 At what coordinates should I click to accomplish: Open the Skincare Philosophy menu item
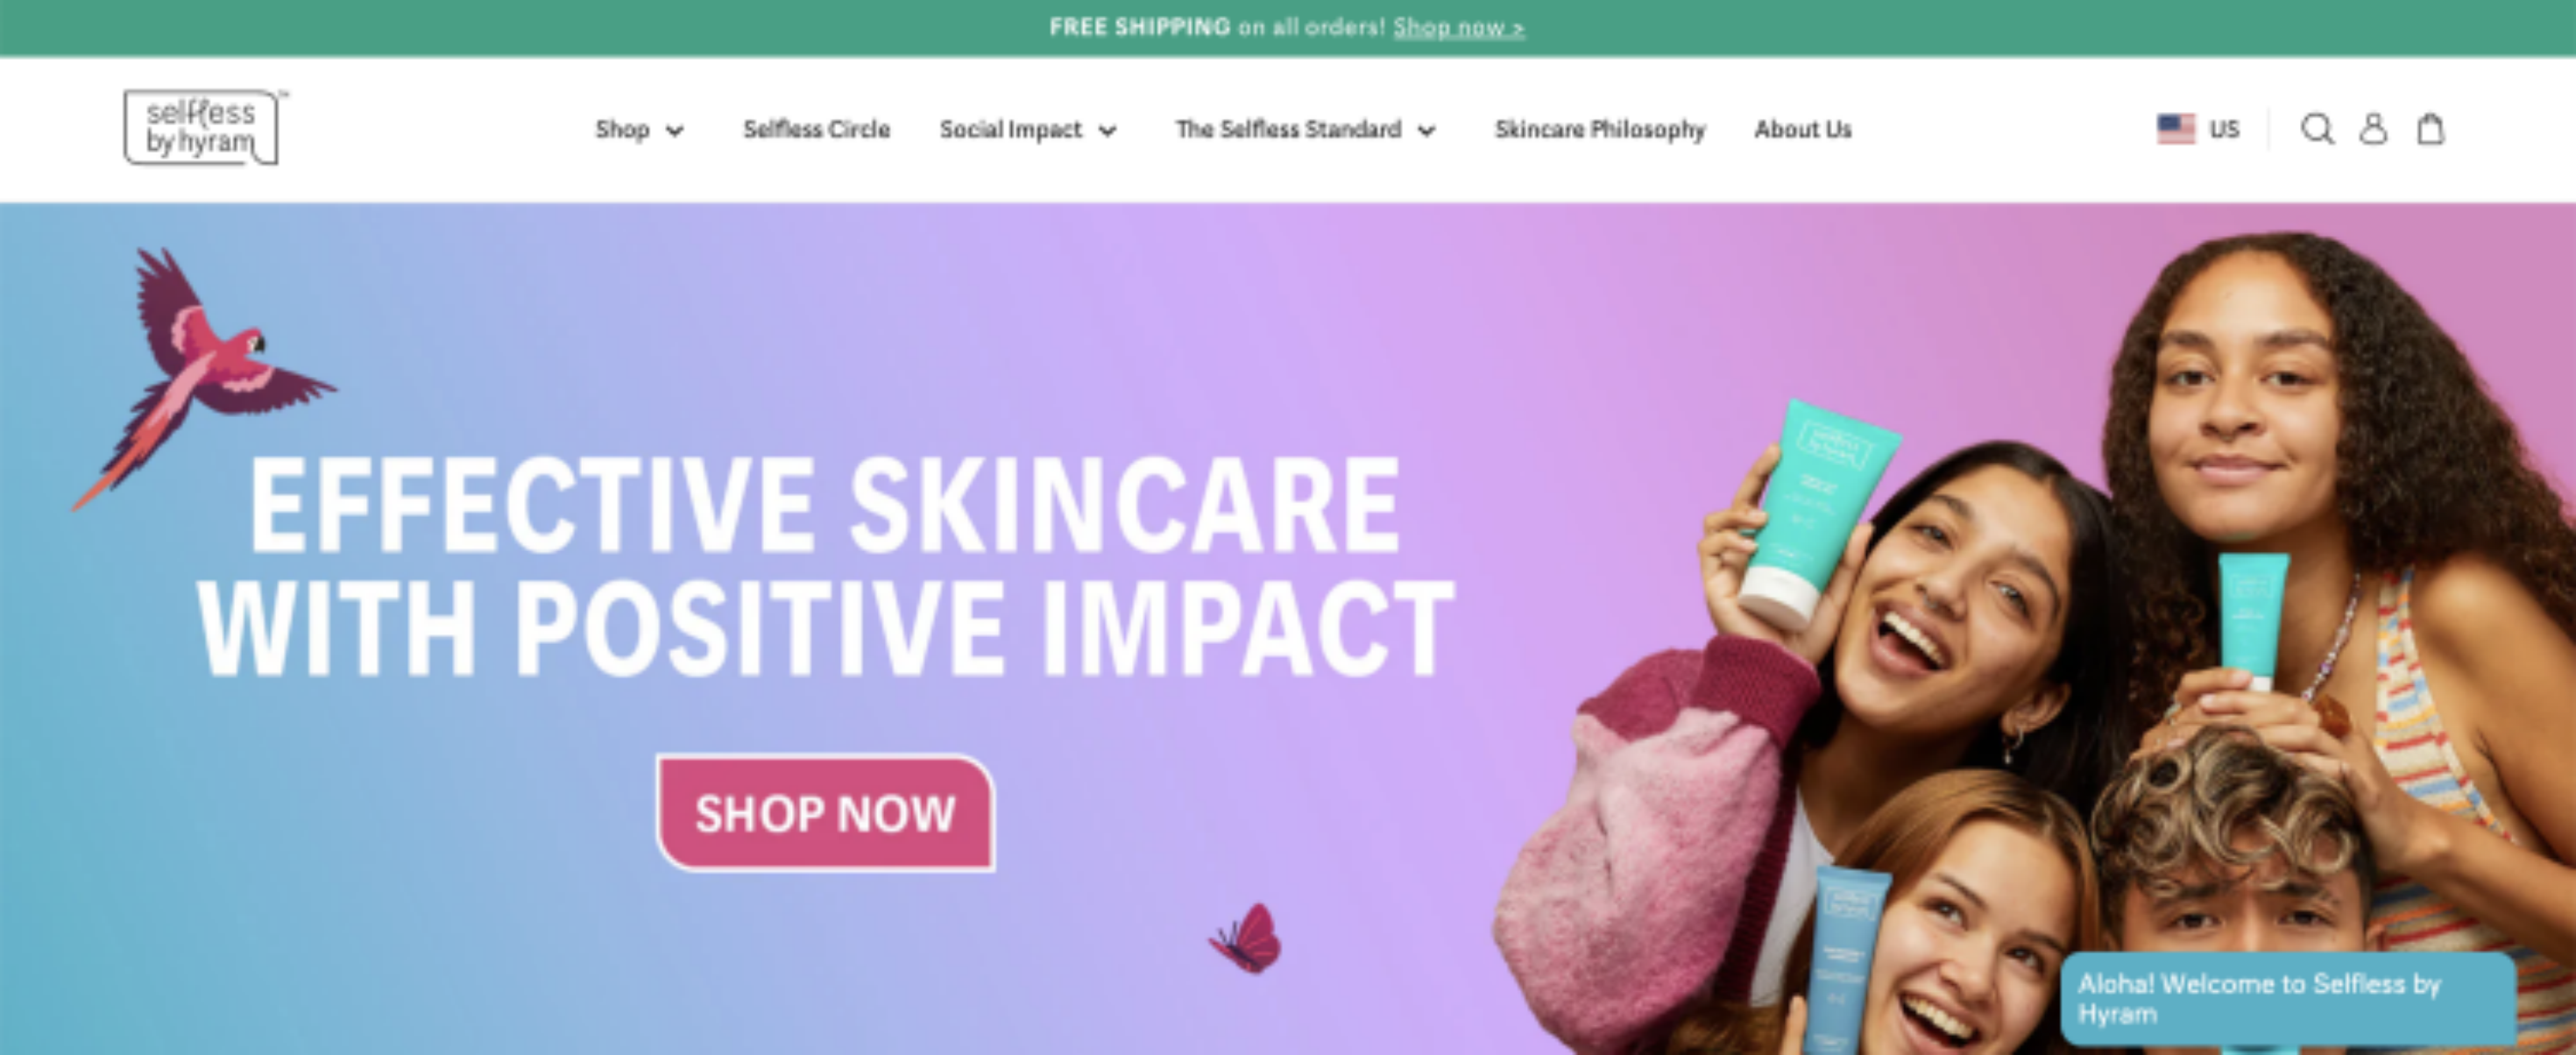click(x=1600, y=129)
